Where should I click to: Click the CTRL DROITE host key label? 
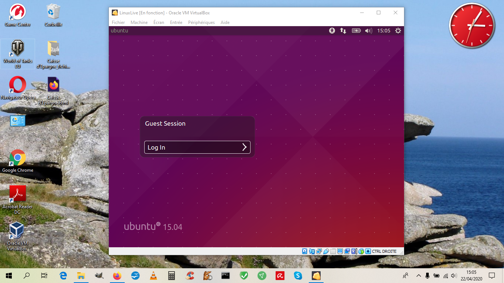coord(384,251)
